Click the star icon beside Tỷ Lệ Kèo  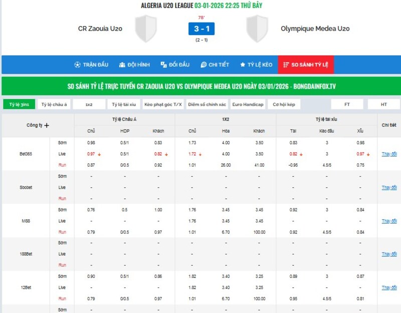point(243,65)
